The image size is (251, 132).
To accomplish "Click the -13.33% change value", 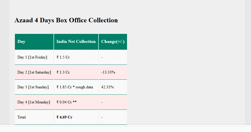I will coord(108,72).
